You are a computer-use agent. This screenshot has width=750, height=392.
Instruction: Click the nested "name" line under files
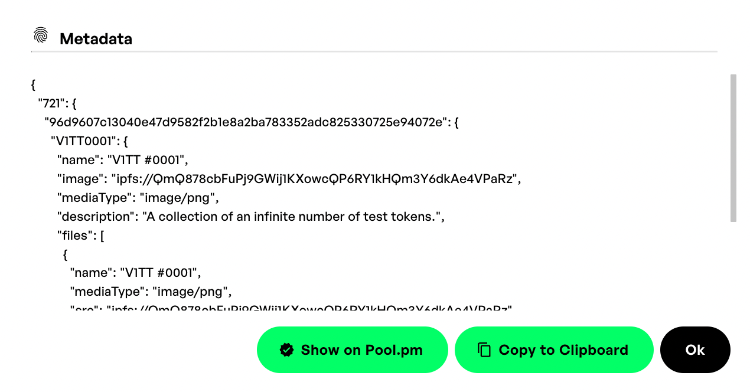[x=136, y=273]
